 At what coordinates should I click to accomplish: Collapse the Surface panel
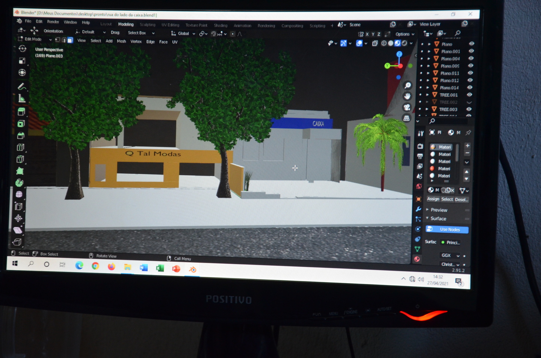tap(438, 218)
